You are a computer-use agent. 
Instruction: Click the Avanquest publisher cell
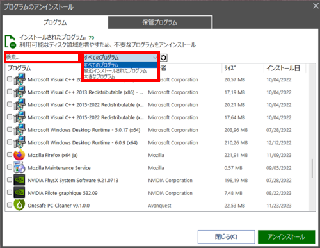point(159,206)
